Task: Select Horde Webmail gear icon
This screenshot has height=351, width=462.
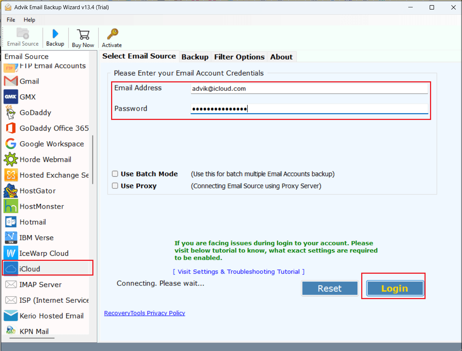Action: click(x=11, y=159)
